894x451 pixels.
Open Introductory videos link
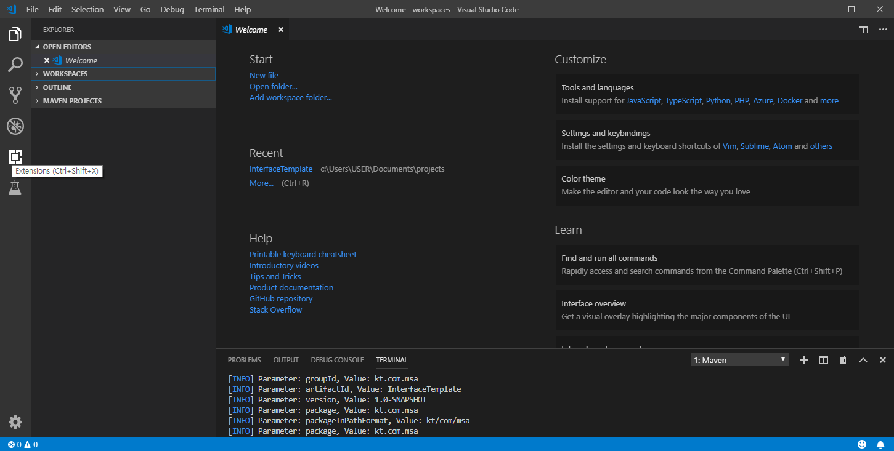tap(284, 265)
